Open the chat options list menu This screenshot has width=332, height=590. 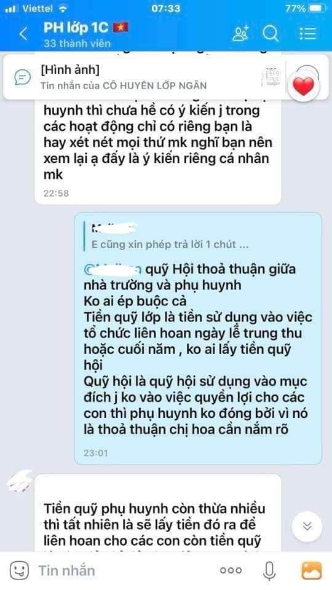tap(307, 33)
